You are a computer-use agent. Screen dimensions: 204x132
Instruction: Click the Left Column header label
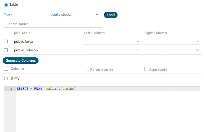(94, 33)
